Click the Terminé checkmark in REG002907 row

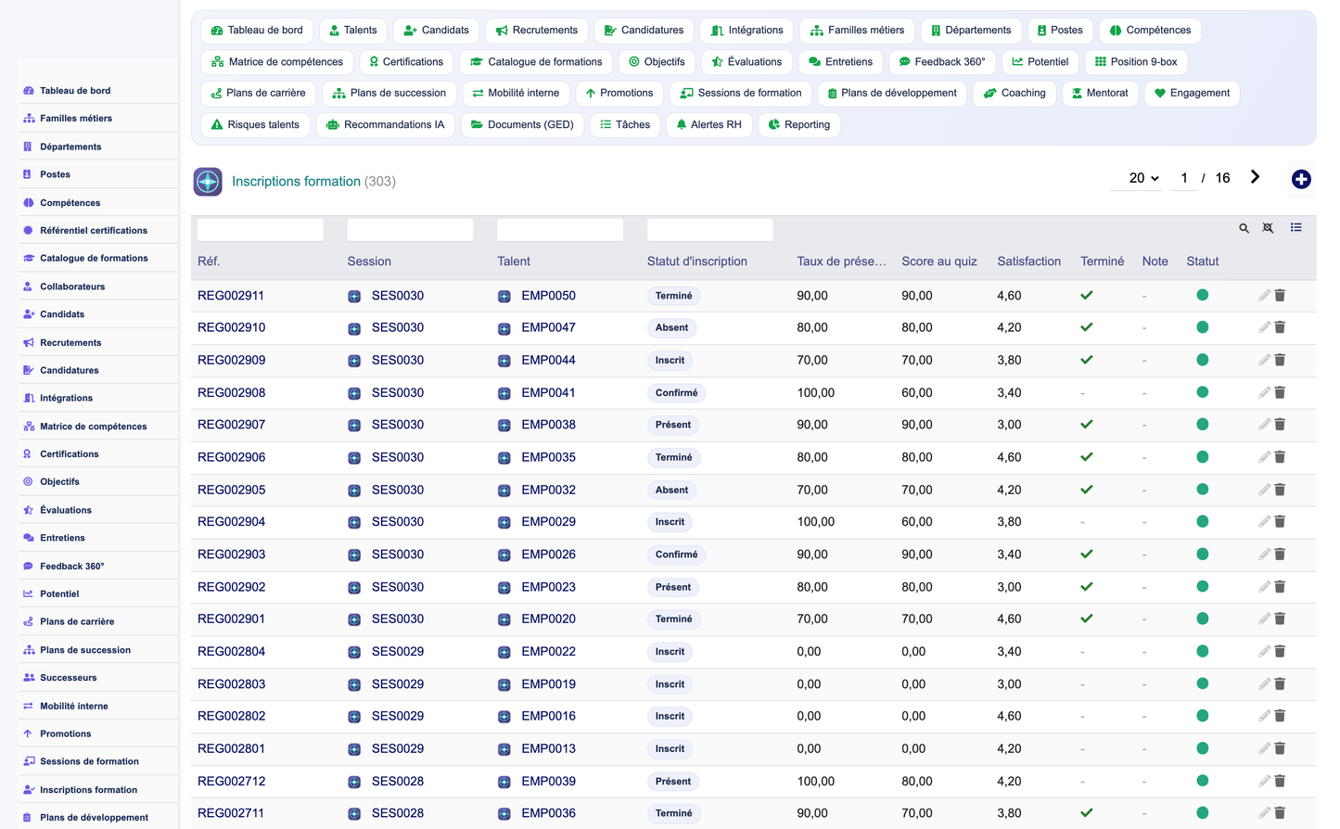[x=1087, y=425]
